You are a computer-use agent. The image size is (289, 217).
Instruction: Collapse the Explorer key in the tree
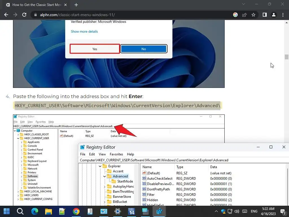coord(100,166)
